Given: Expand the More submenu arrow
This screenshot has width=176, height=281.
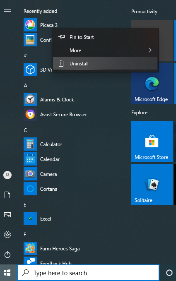Looking at the screenshot, I should pyautogui.click(x=150, y=50).
